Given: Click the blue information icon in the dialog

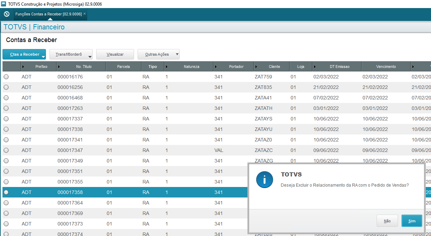Looking at the screenshot, I should coord(265,180).
